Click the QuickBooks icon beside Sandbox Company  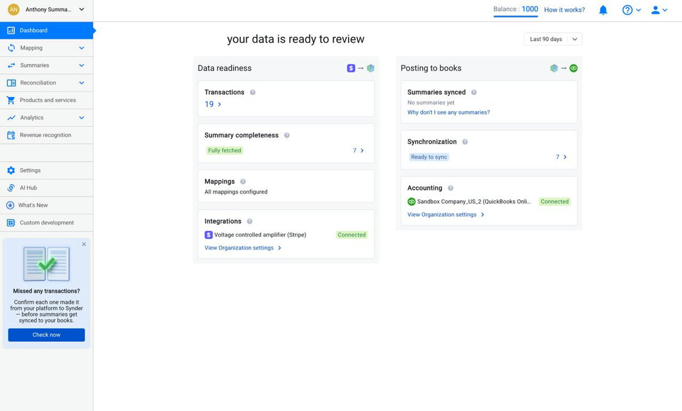pos(411,202)
